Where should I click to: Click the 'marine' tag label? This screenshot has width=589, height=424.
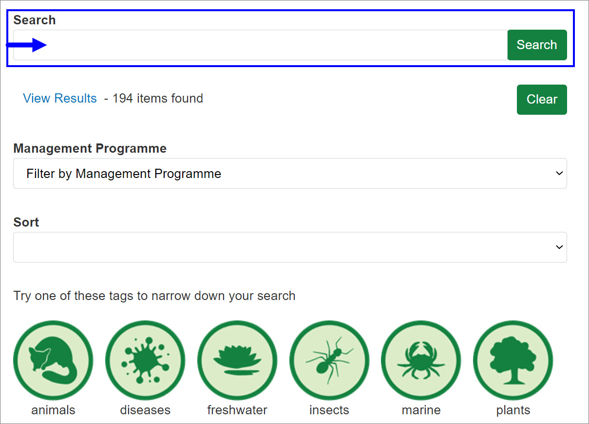click(421, 410)
